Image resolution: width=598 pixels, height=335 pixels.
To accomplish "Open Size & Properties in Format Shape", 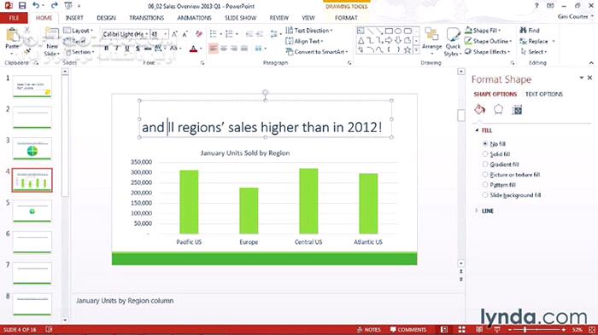I will coord(517,110).
